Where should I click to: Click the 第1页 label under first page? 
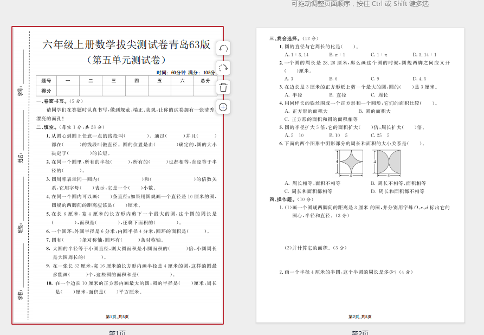(x=118, y=332)
